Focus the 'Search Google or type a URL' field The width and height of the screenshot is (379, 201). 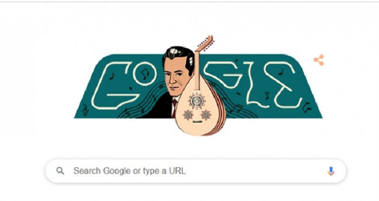point(196,171)
